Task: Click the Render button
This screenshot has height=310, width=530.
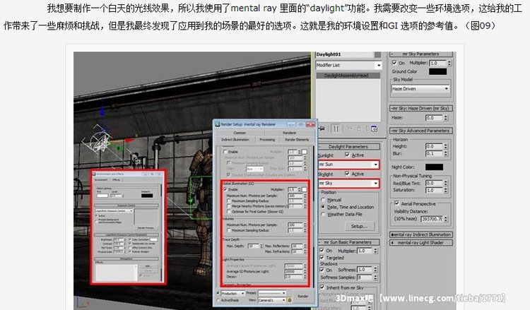Action: pos(302,296)
